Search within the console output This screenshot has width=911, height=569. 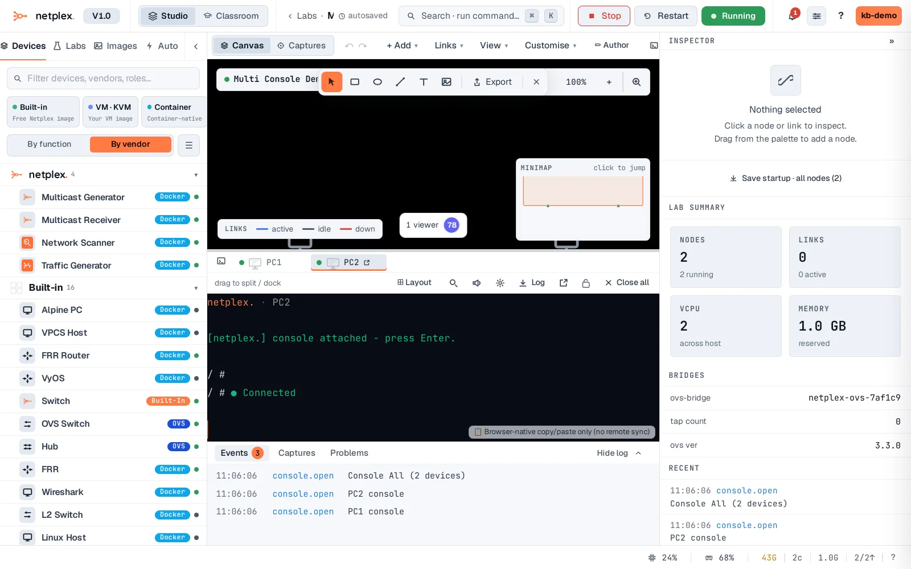454,283
